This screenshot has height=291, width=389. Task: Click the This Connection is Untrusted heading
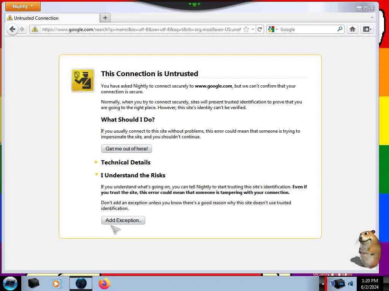coord(150,74)
